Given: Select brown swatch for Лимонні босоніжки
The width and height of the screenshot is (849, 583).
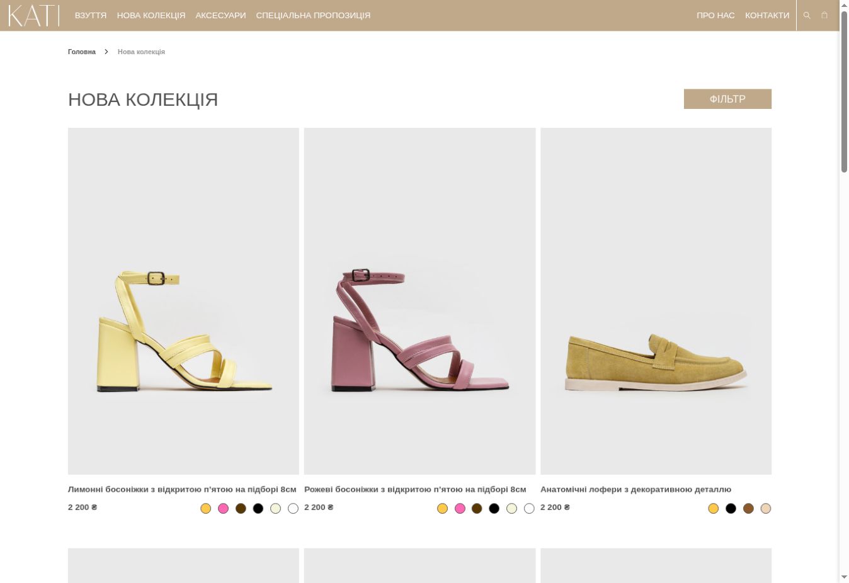Looking at the screenshot, I should click(x=241, y=509).
